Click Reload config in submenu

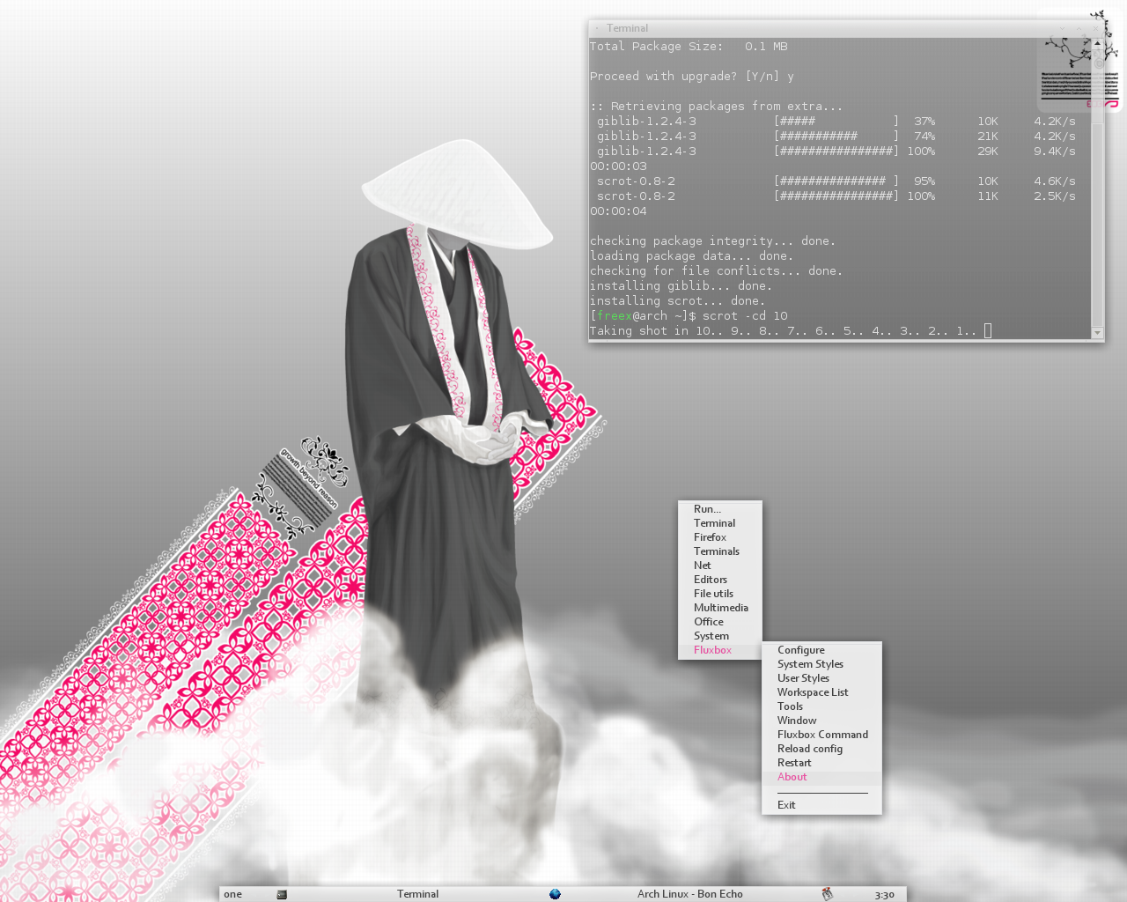(821, 749)
